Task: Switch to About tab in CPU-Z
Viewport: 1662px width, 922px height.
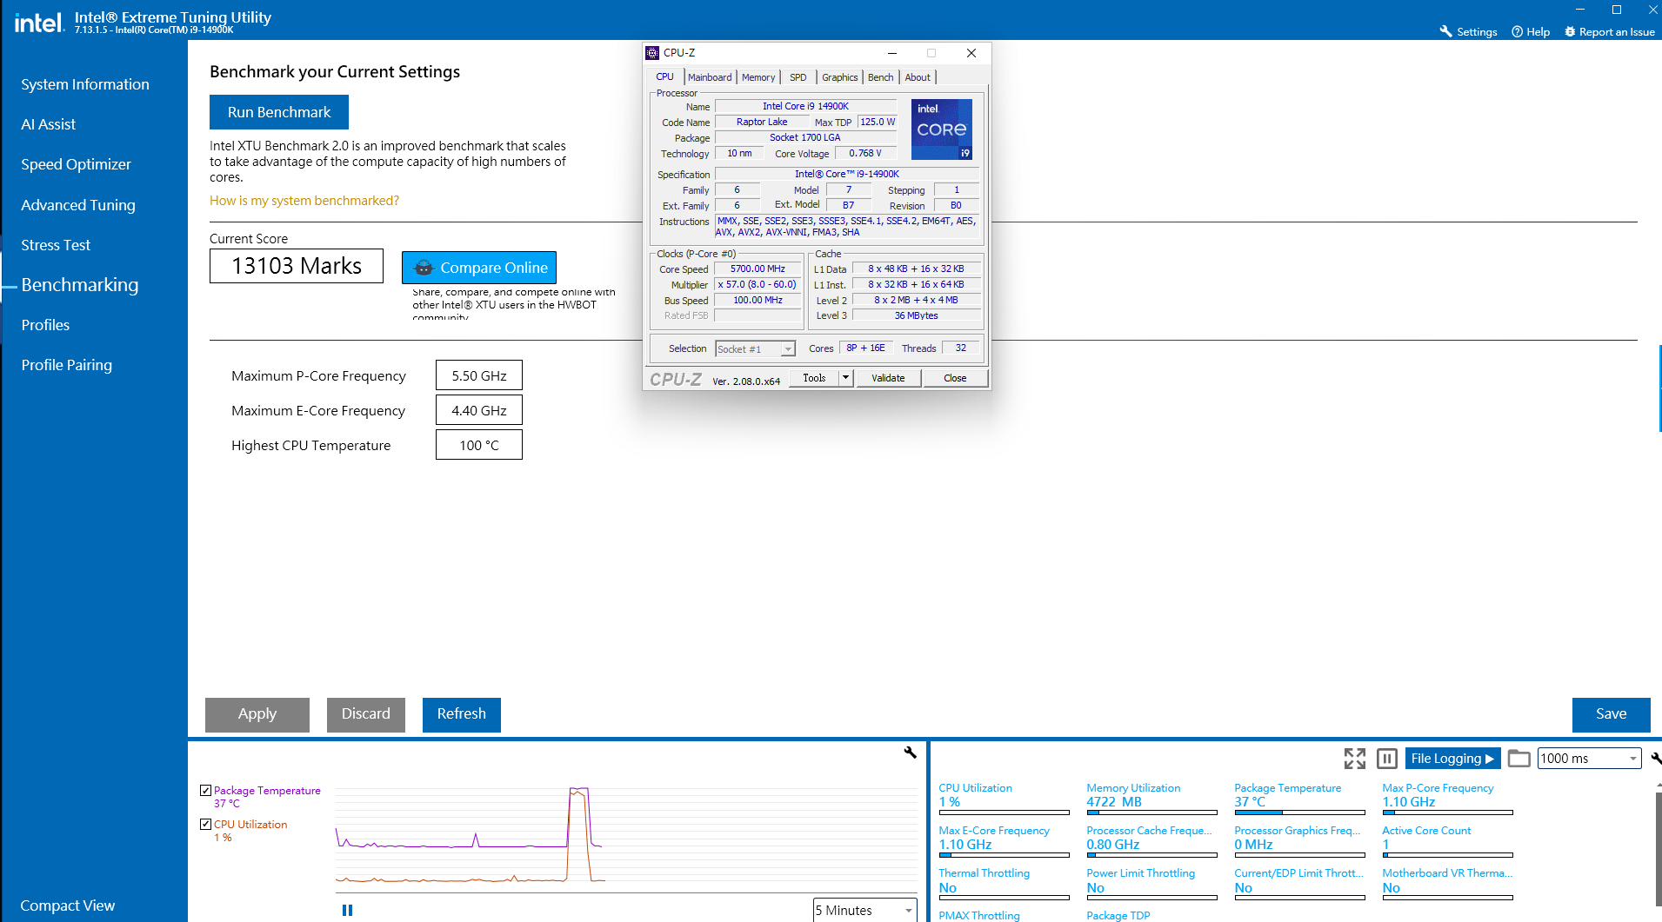Action: [x=918, y=77]
